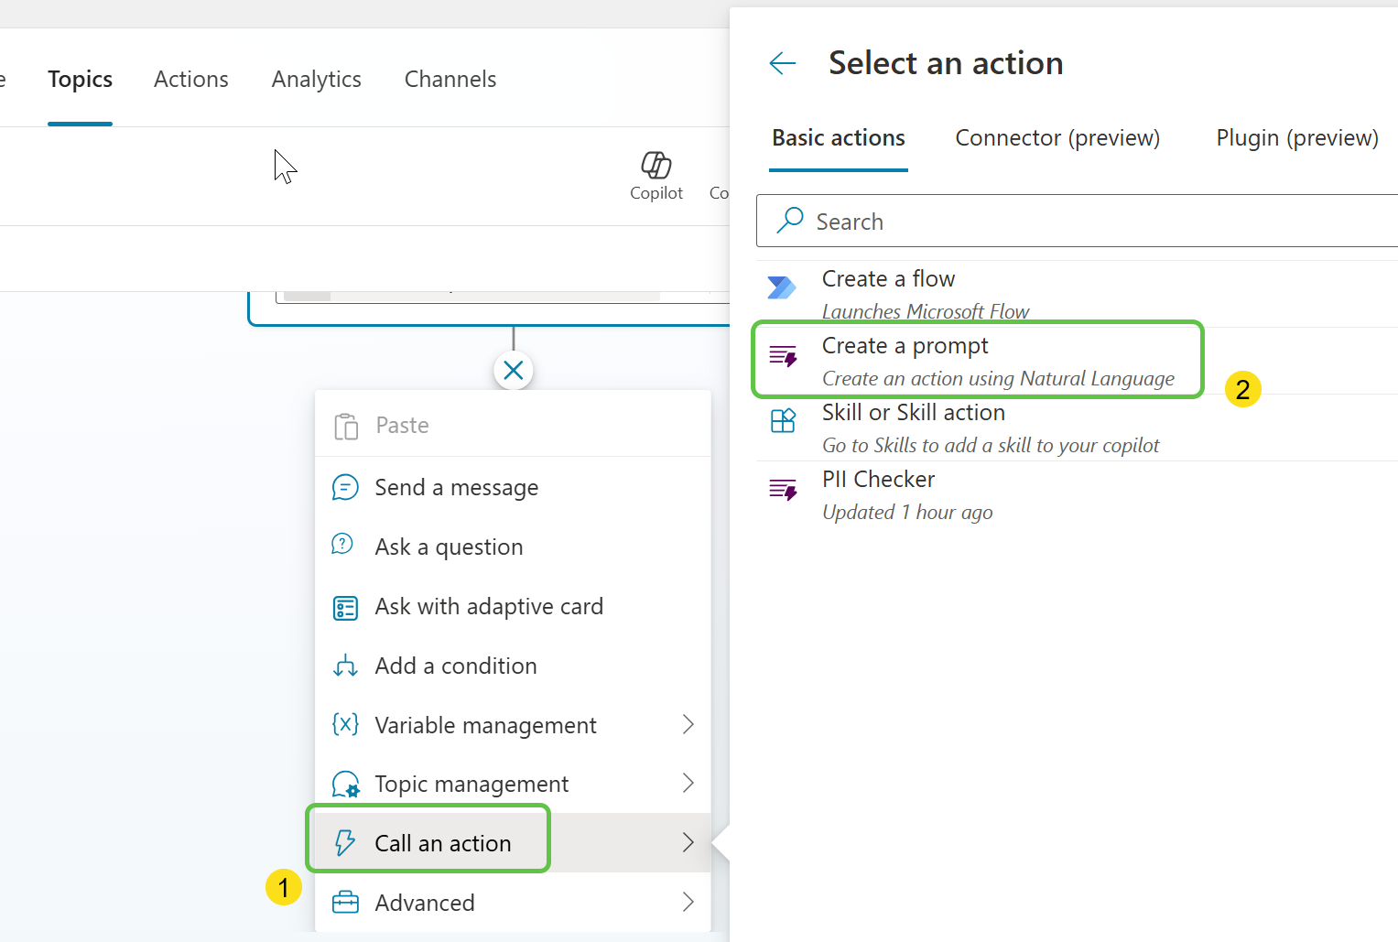Choose Add a condition option
The image size is (1398, 942).
[455, 666]
